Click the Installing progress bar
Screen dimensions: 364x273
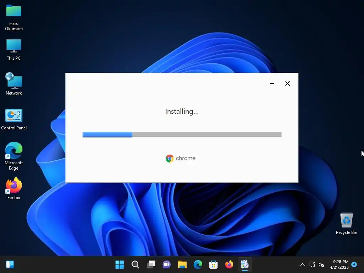coord(182,134)
